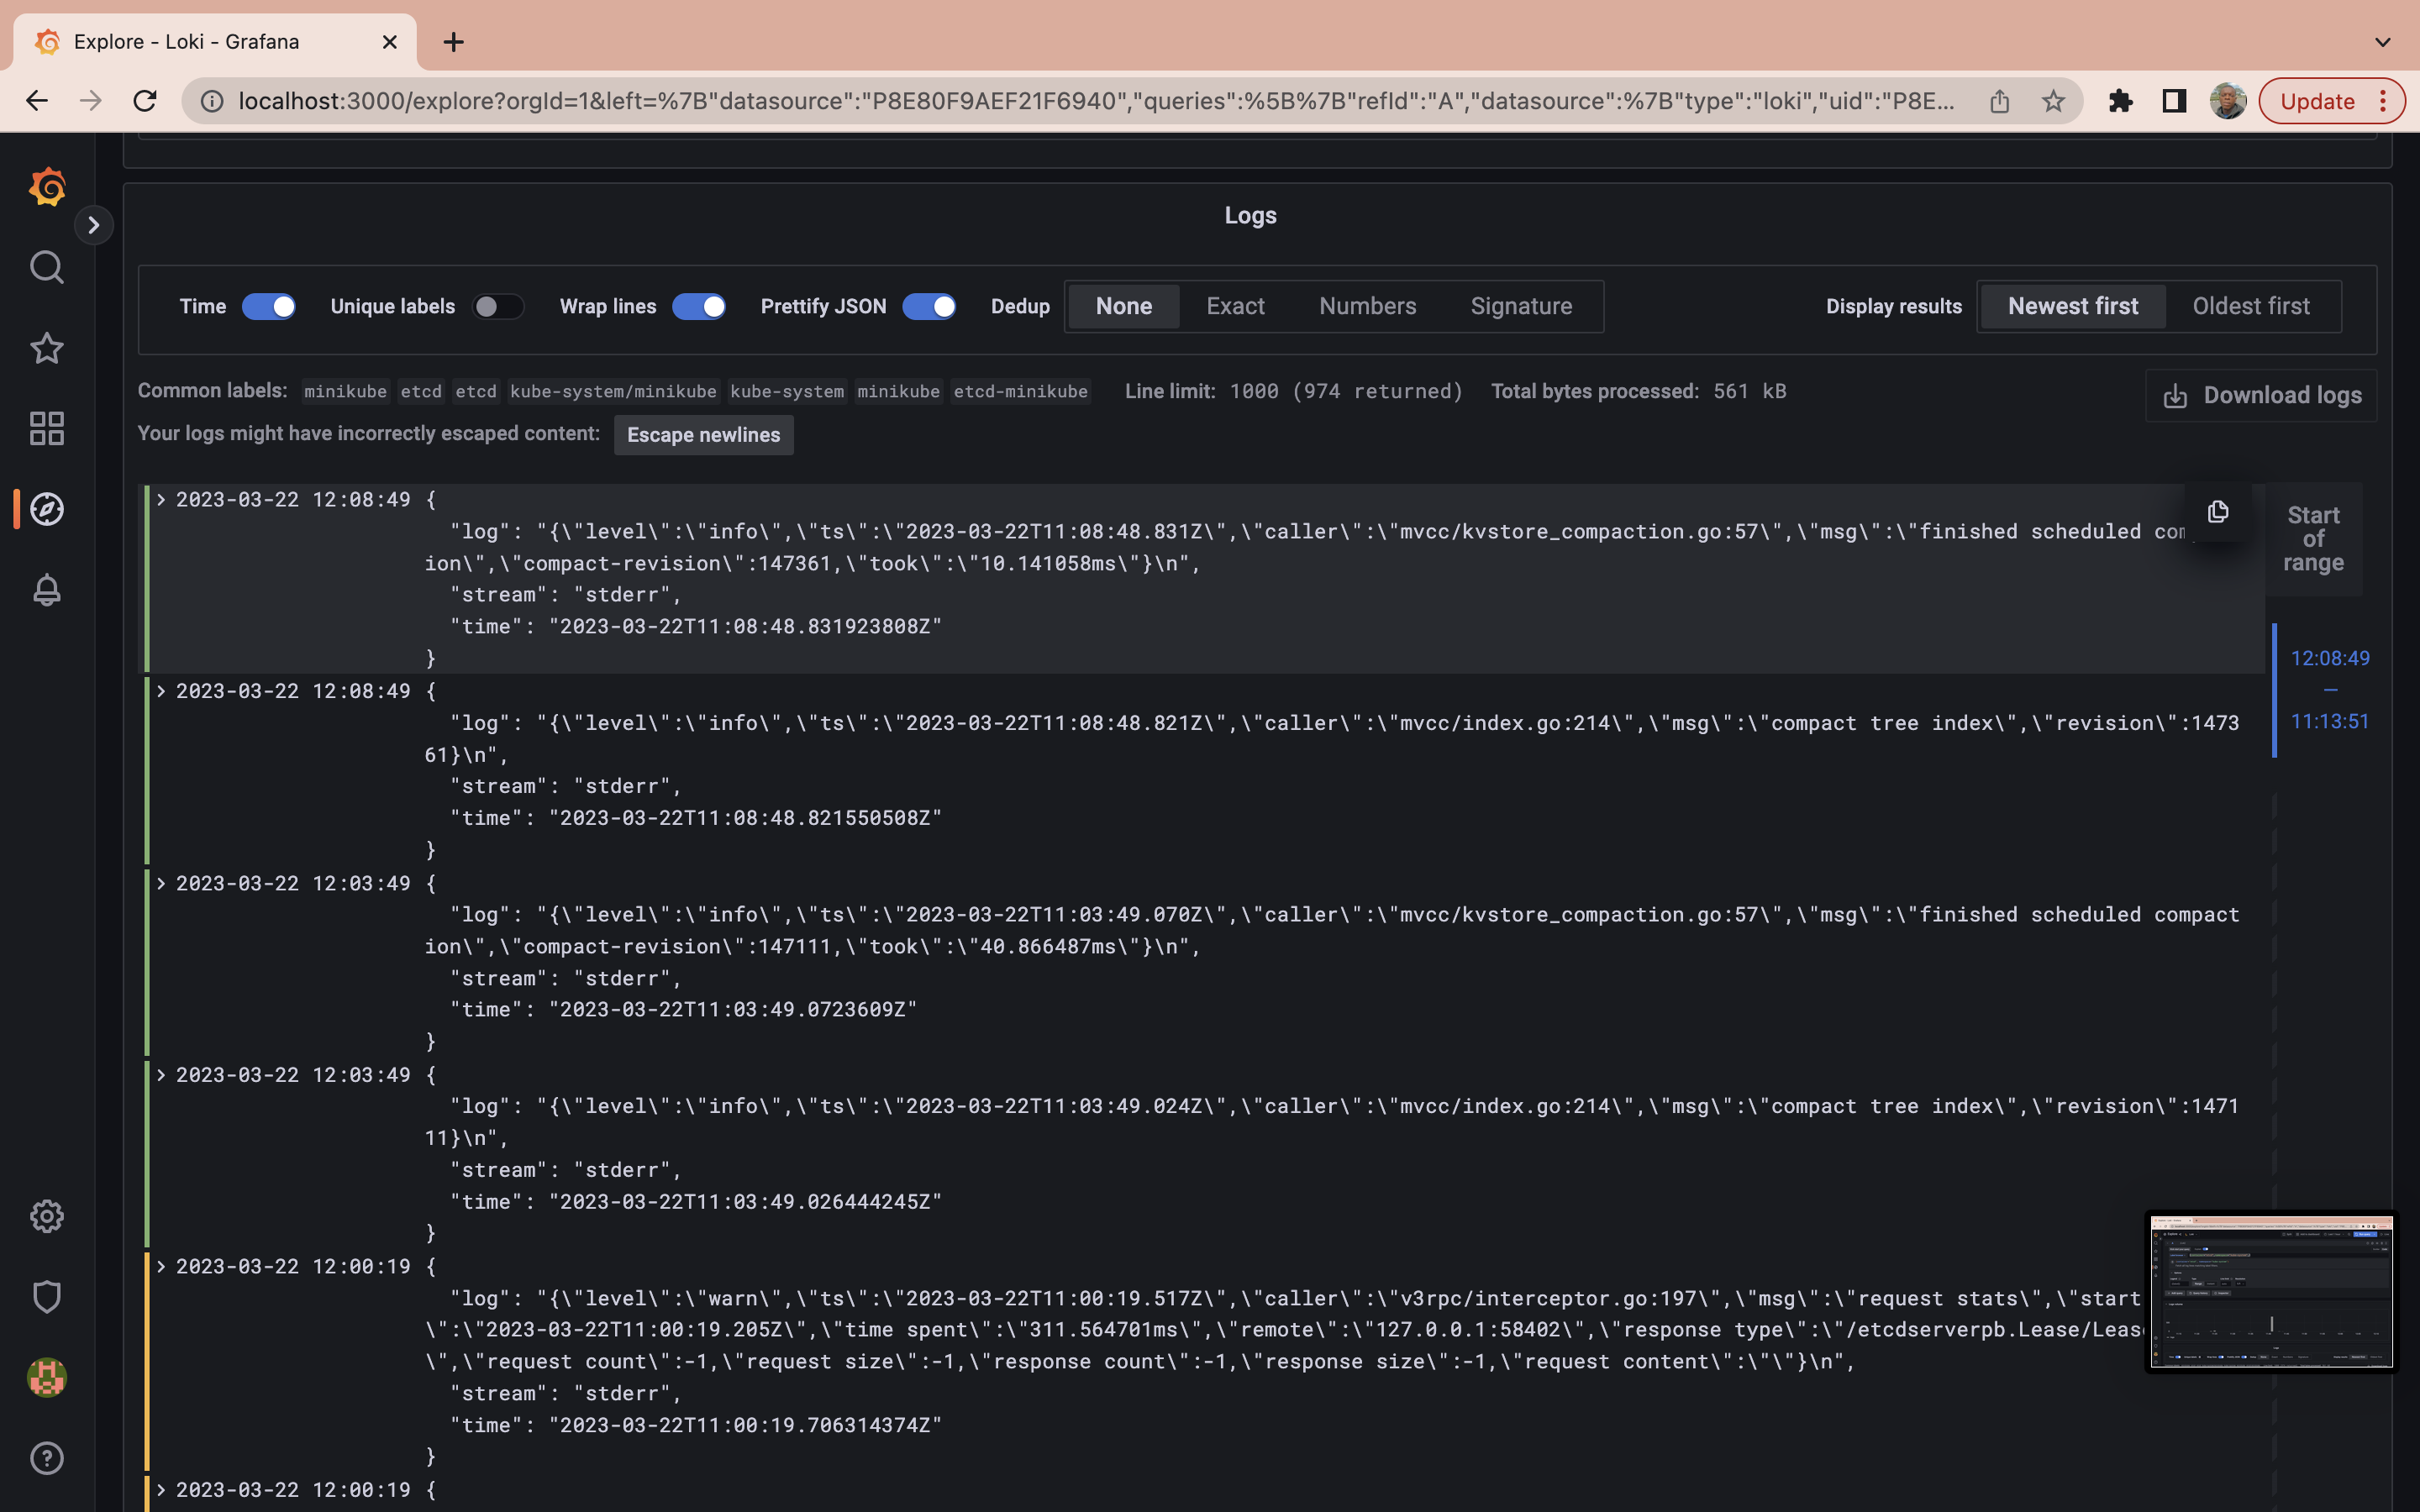Open the sidebar search magnifier icon
2420x1512 pixels.
47,267
